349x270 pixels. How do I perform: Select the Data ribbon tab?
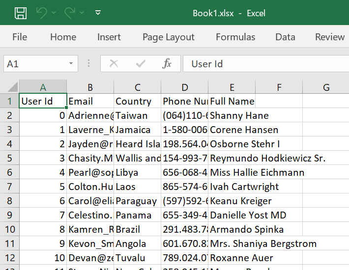[x=285, y=37]
